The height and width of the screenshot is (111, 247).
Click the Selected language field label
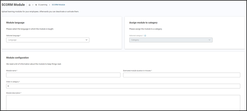13,35
